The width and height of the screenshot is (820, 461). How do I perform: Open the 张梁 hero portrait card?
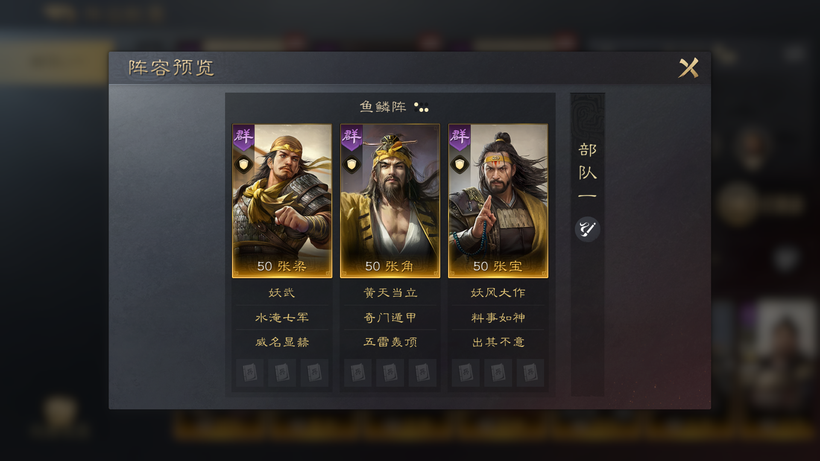point(282,201)
